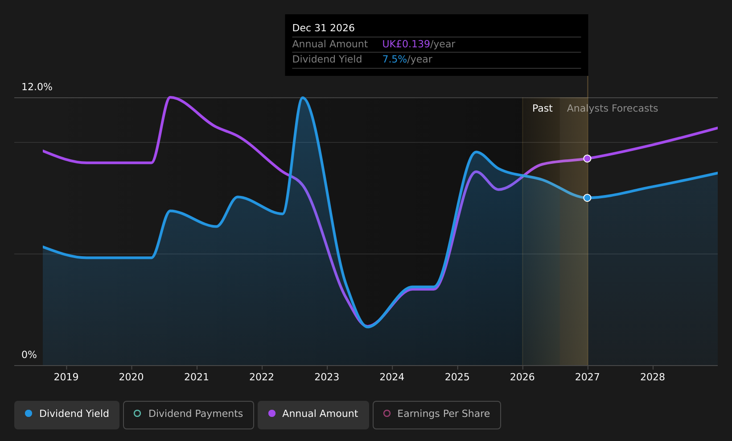Enable the Earnings Per Share series
This screenshot has height=441, width=732.
(x=437, y=415)
